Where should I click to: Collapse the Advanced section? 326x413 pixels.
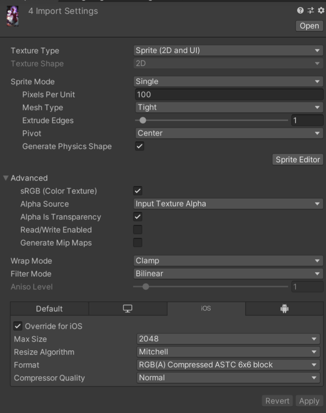click(x=6, y=178)
